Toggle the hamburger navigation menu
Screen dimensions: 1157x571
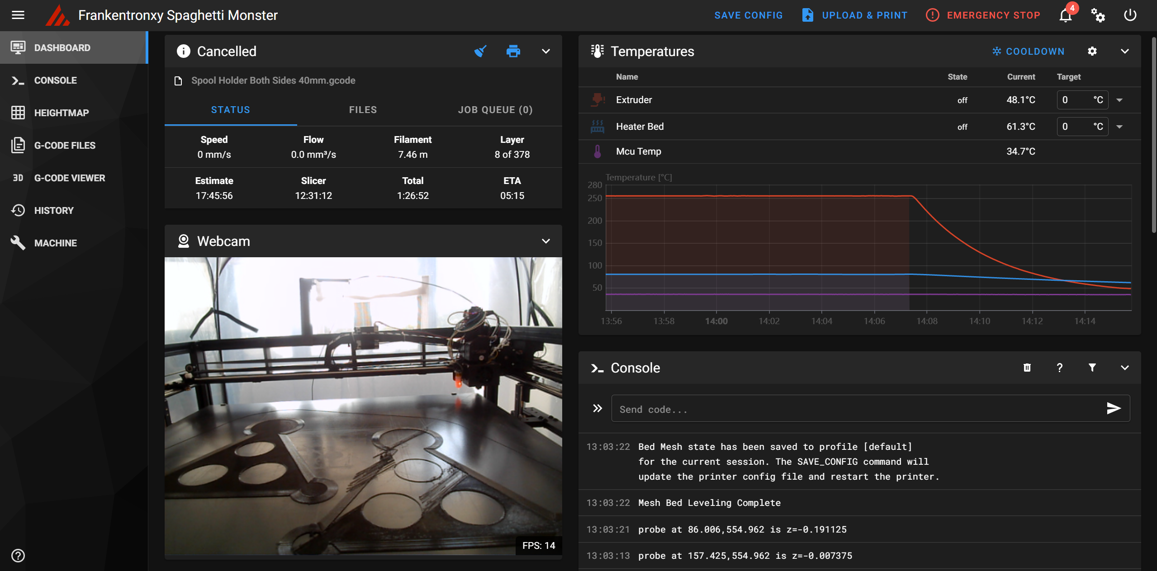tap(18, 15)
